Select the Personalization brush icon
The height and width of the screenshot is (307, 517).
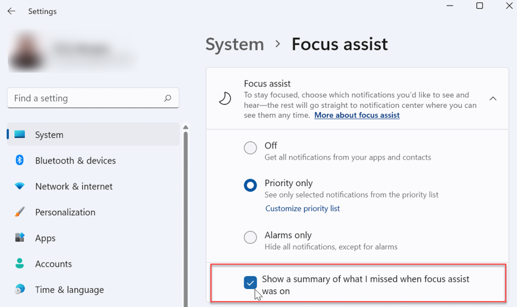(20, 212)
